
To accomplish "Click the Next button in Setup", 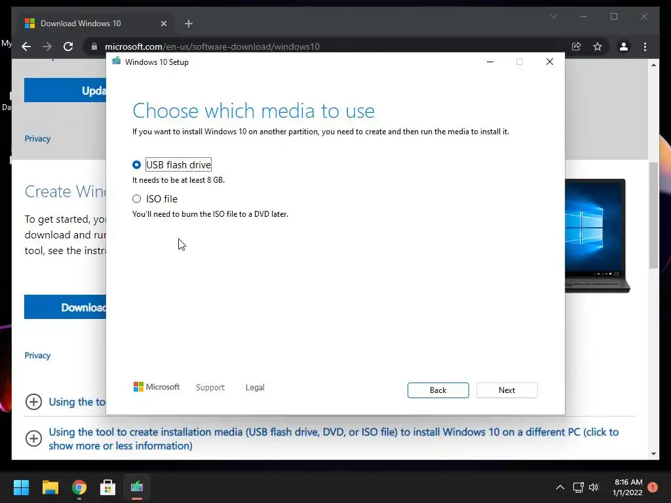I will [507, 390].
